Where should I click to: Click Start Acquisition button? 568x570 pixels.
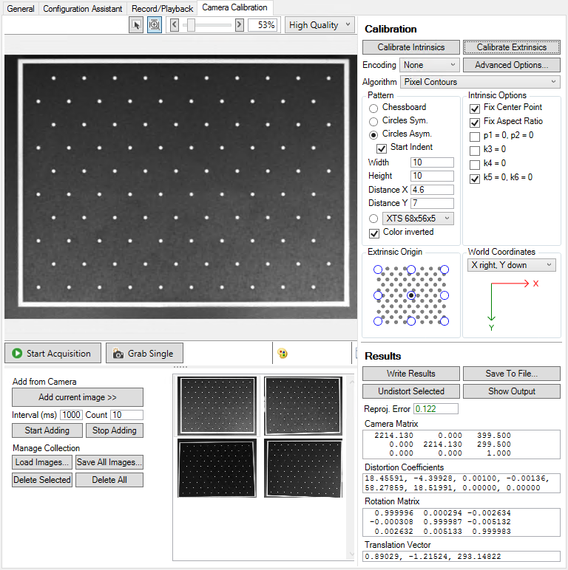coord(53,353)
